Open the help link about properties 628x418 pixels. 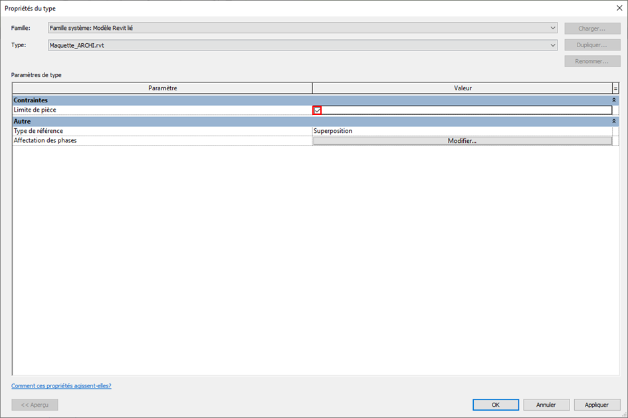click(x=61, y=385)
